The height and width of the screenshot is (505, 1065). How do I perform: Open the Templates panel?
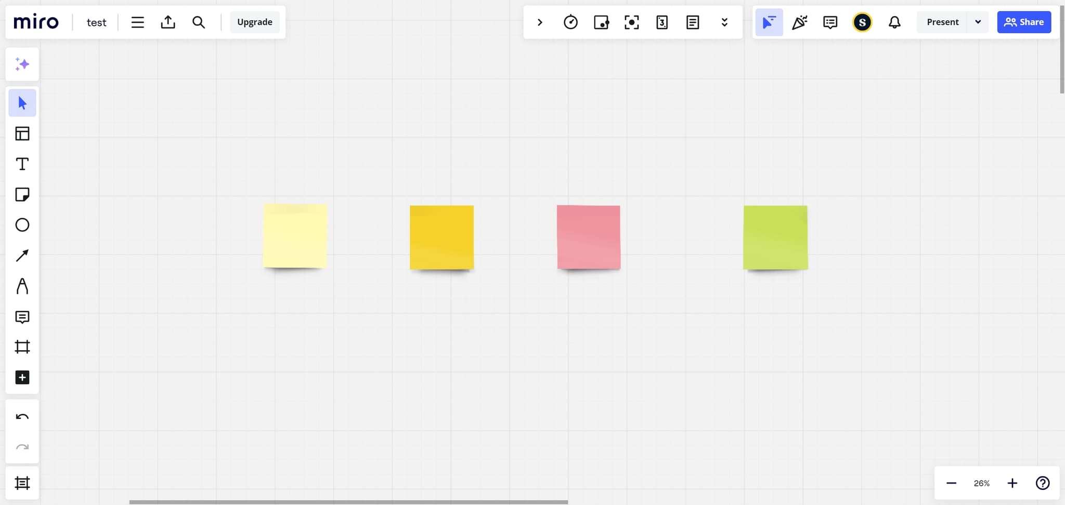pos(22,133)
